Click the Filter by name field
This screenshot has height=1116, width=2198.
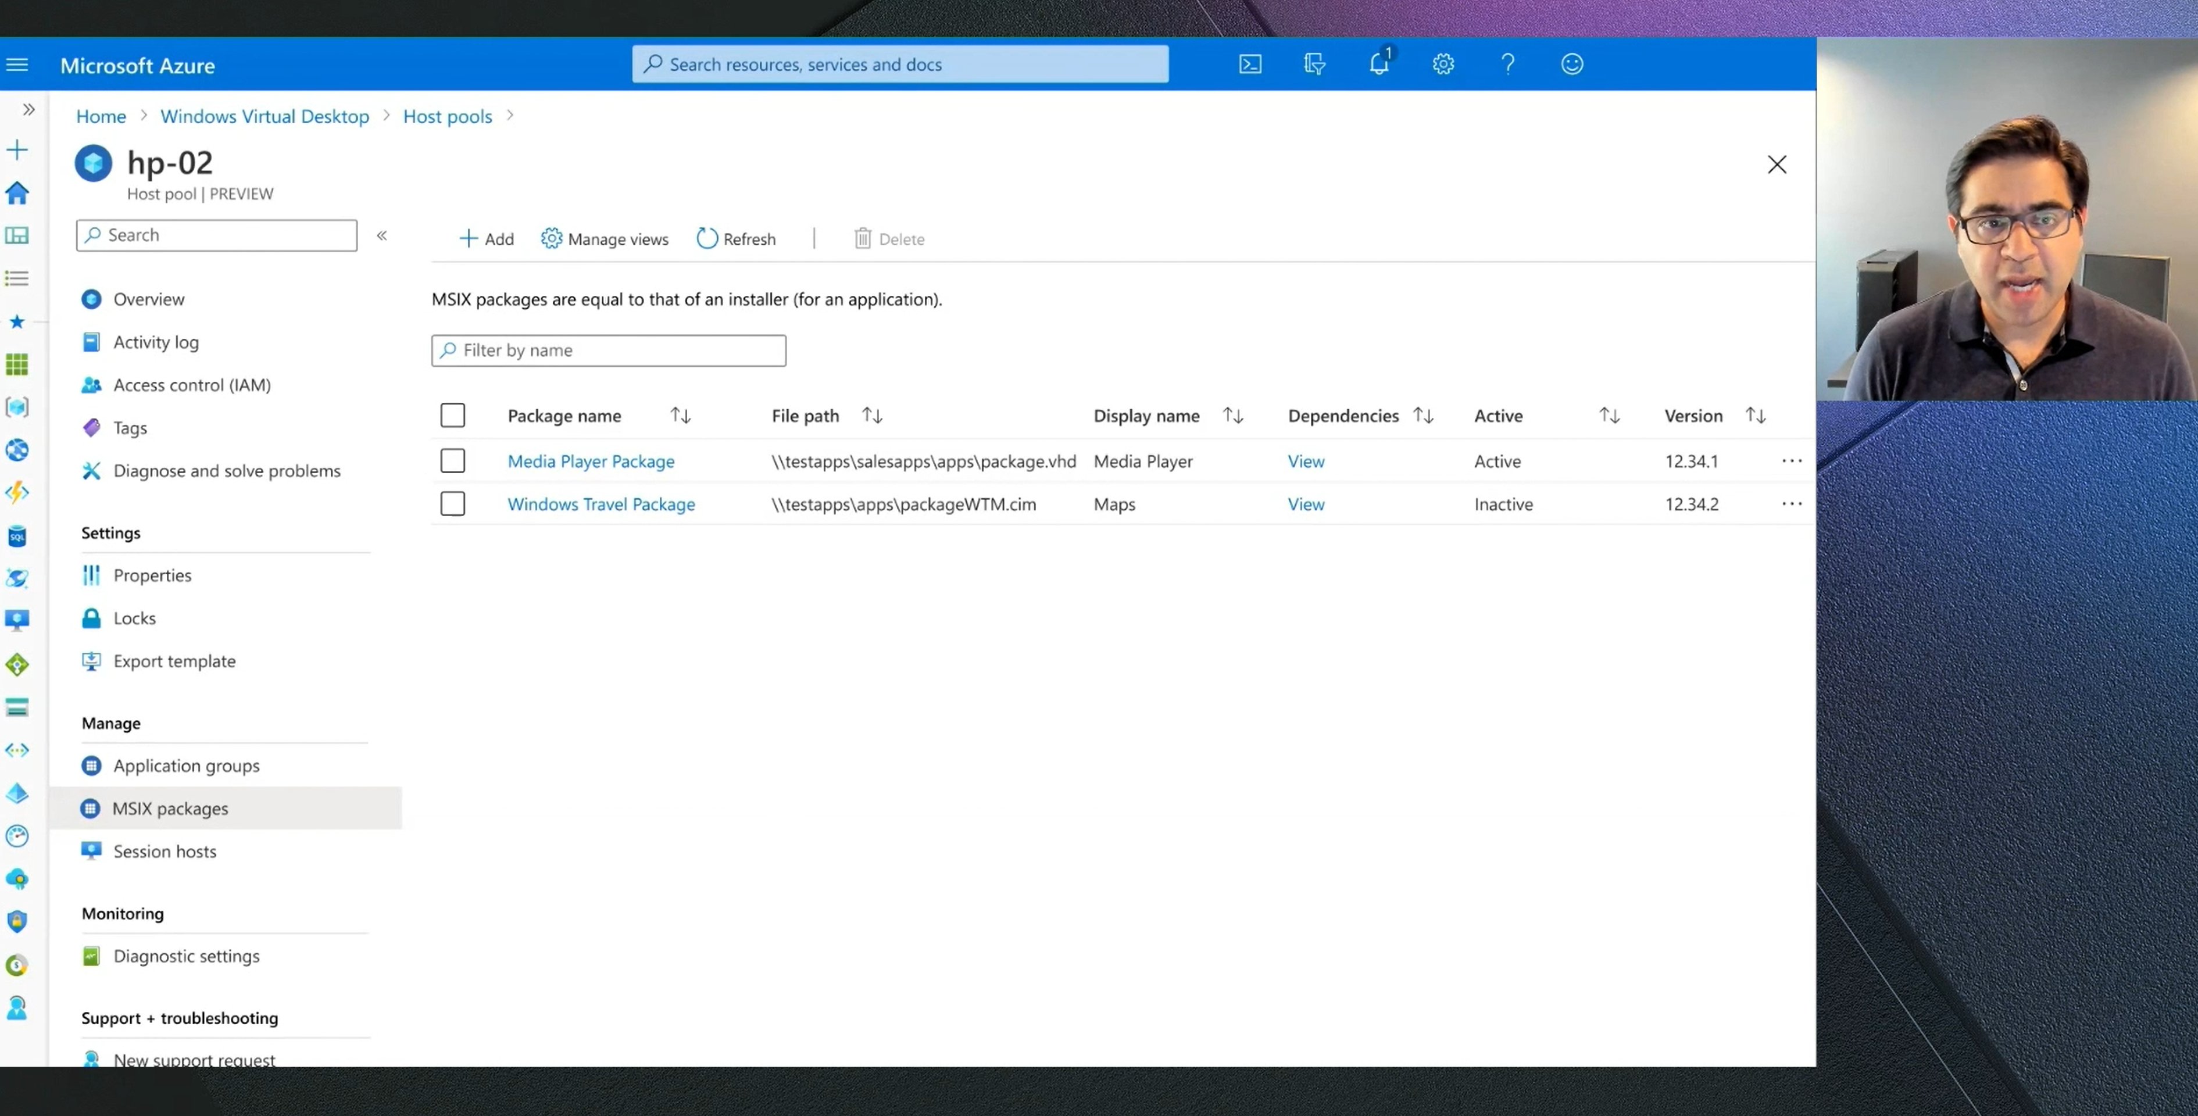pyautogui.click(x=609, y=350)
